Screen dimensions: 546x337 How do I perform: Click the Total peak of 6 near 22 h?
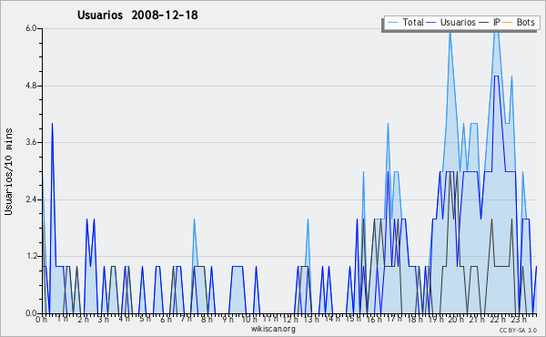[497, 31]
